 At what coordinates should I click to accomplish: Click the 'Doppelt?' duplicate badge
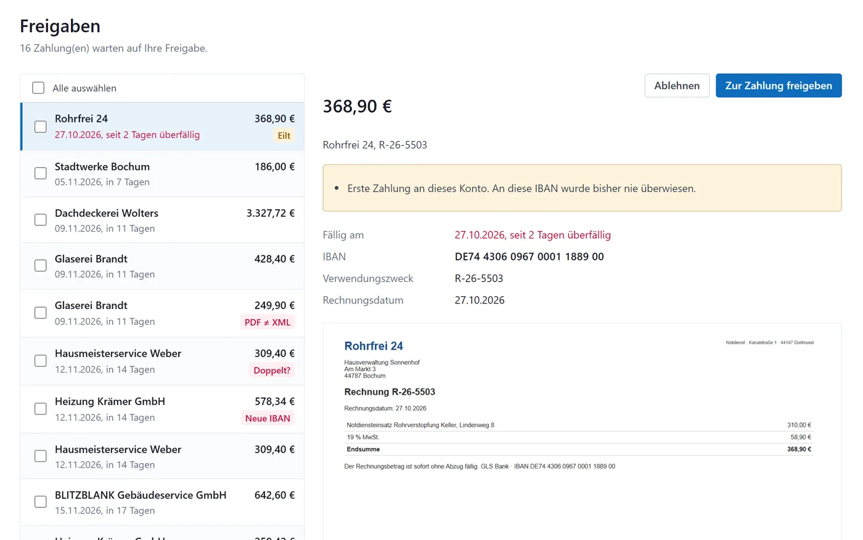pyautogui.click(x=272, y=370)
